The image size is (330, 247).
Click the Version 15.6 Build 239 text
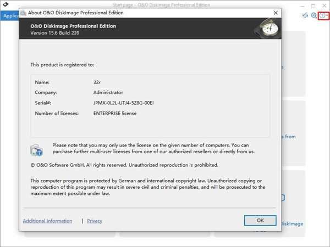[x=54, y=33]
